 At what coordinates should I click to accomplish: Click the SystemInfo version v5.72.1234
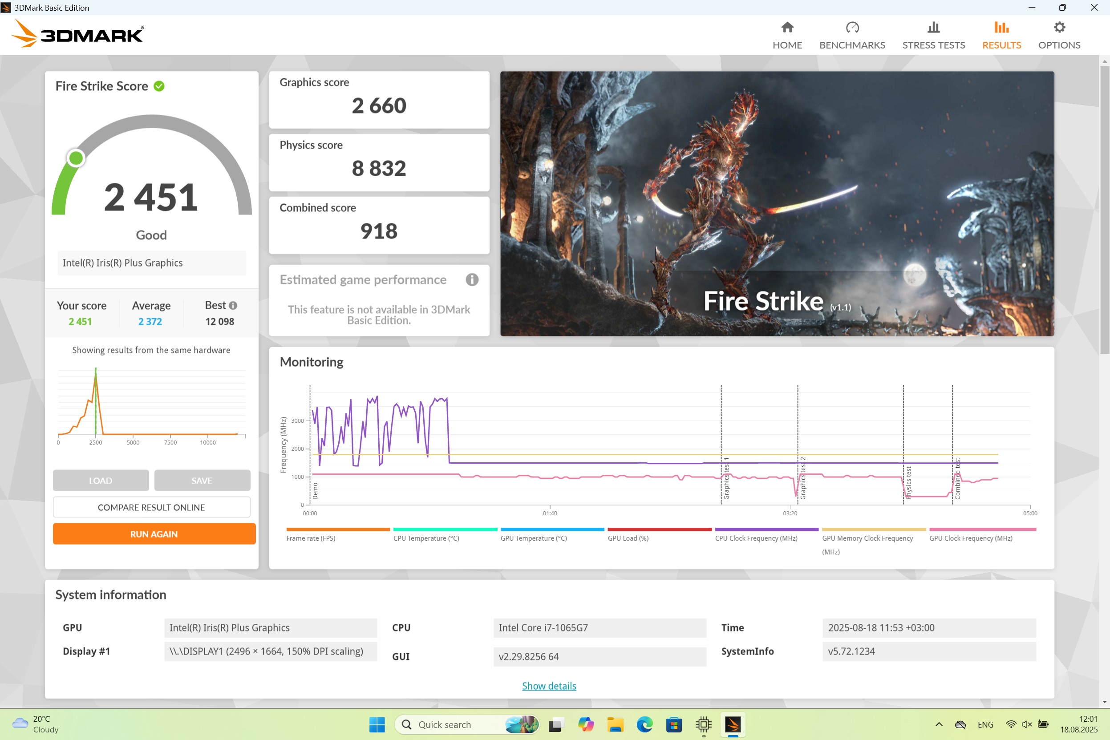click(x=929, y=651)
